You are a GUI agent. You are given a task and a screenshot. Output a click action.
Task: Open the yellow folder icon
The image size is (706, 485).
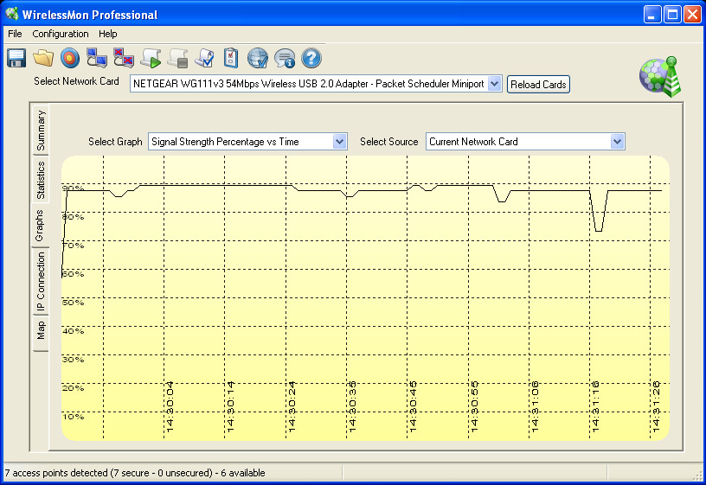[43, 59]
